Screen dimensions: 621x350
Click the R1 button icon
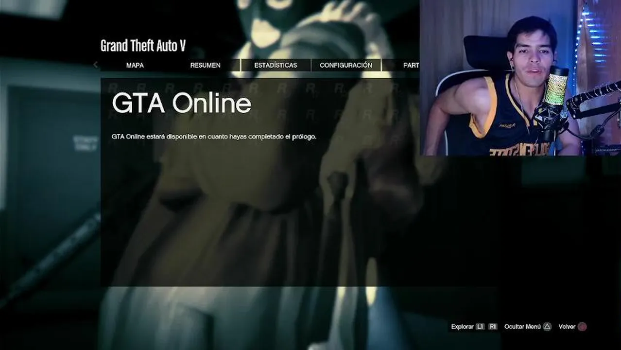tap(493, 327)
